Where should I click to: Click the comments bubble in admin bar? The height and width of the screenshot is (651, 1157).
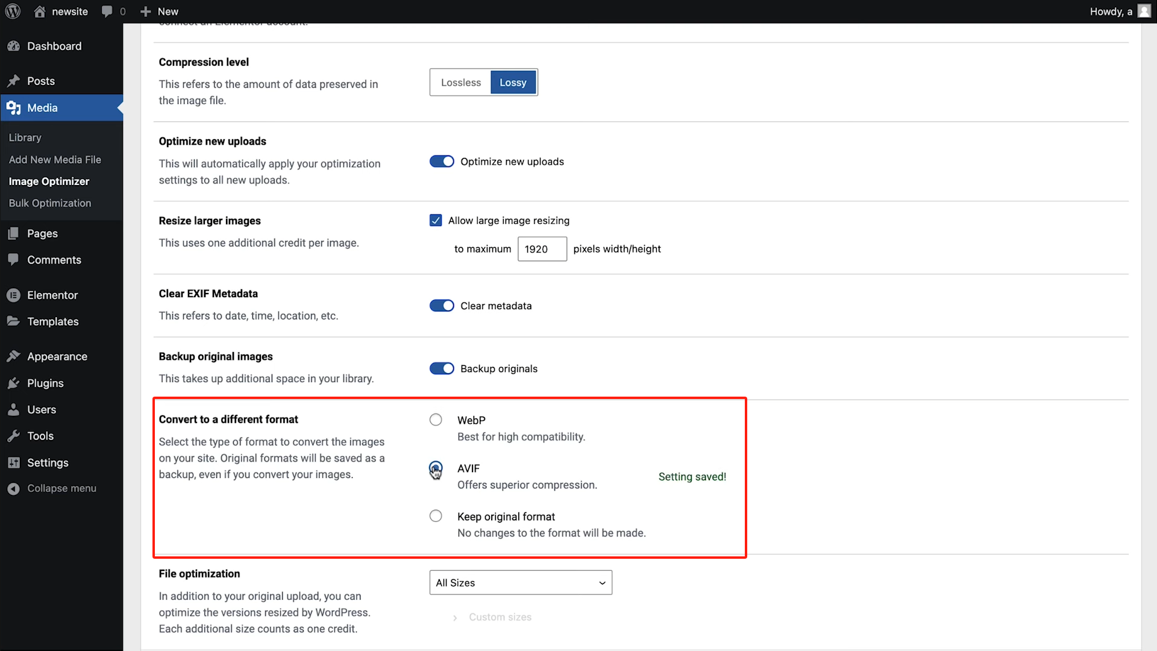tap(107, 11)
